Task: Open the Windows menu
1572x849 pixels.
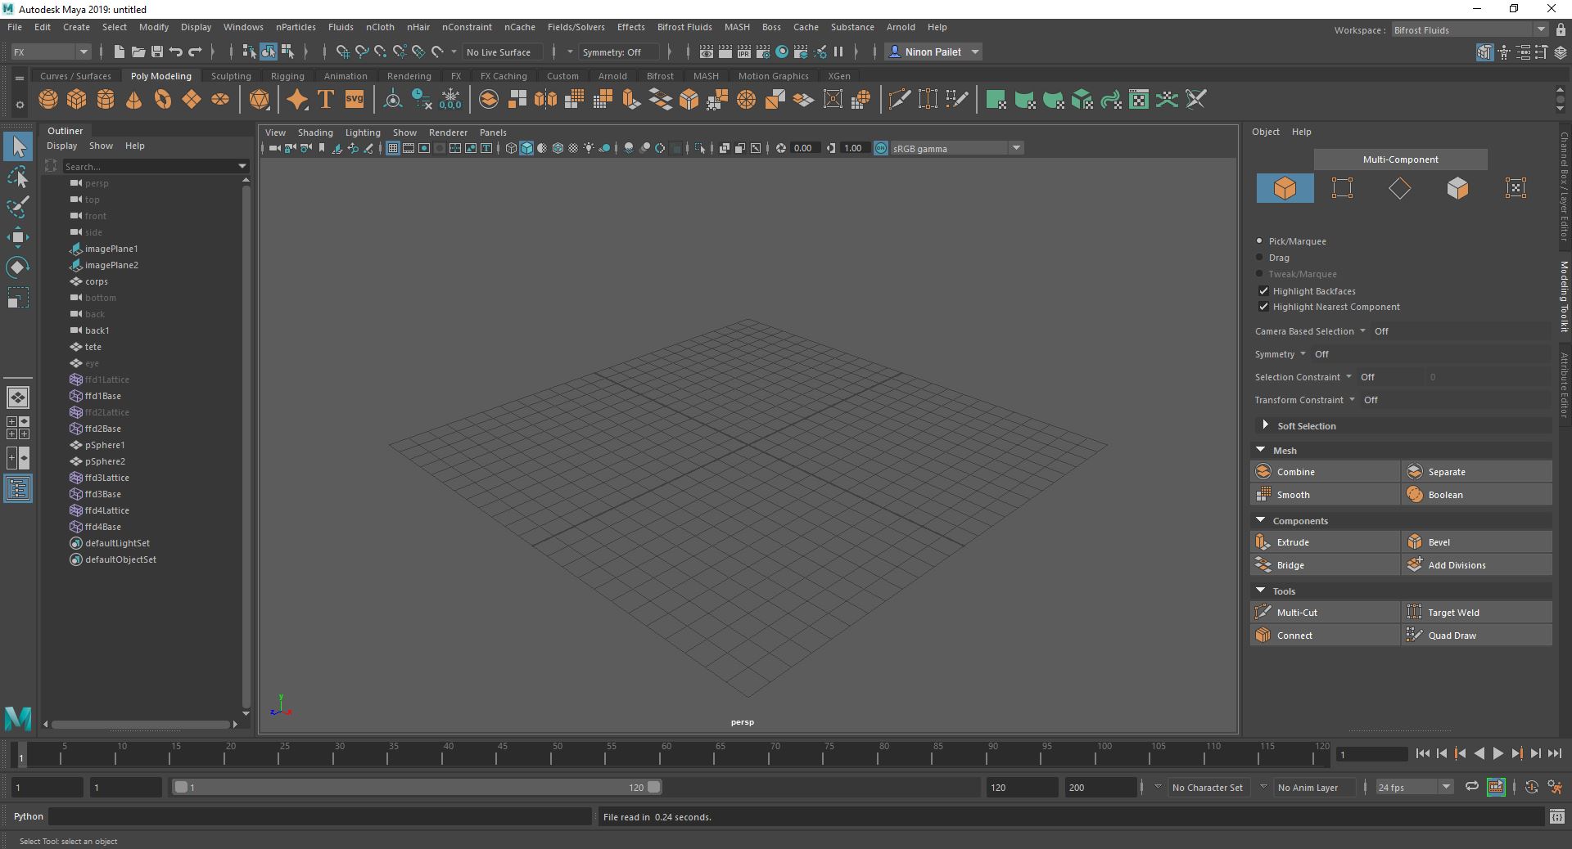Action: [242, 27]
